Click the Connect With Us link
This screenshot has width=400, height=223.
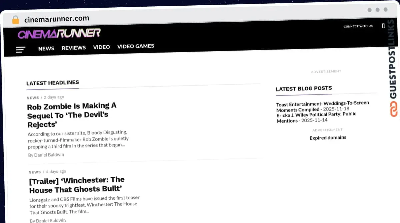pyautogui.click(x=358, y=26)
